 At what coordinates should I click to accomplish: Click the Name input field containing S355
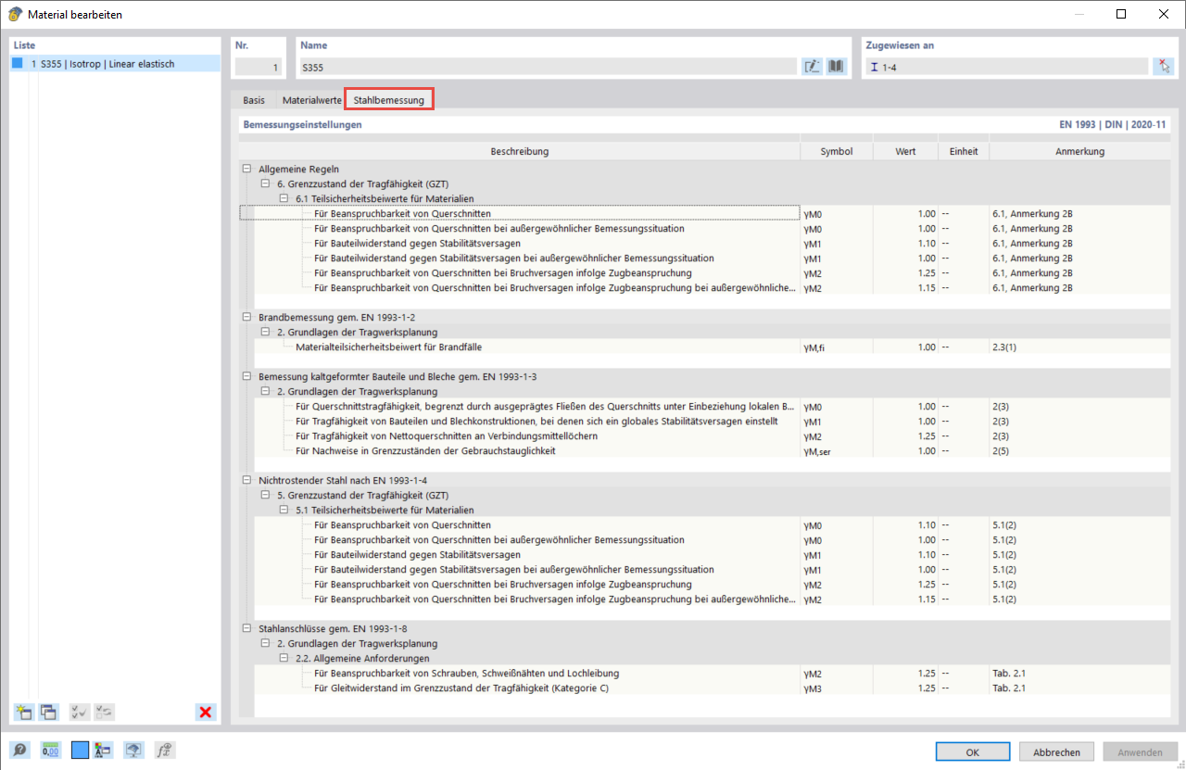click(x=548, y=67)
